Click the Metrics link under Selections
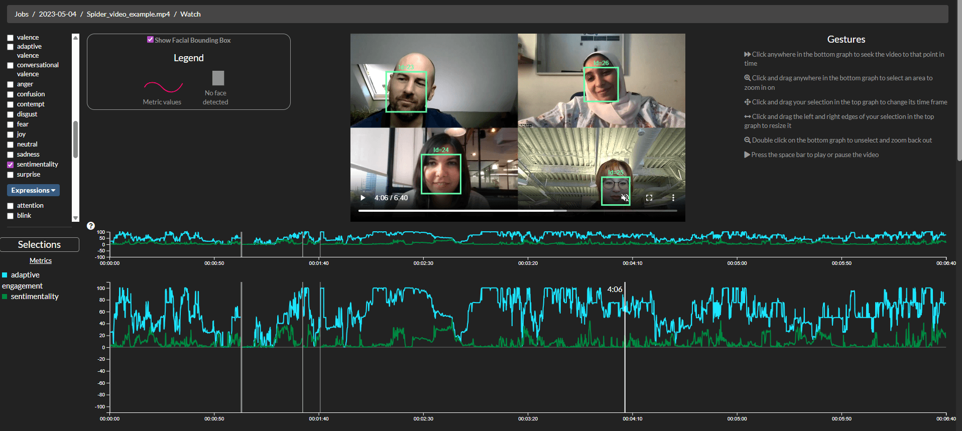 tap(41, 260)
